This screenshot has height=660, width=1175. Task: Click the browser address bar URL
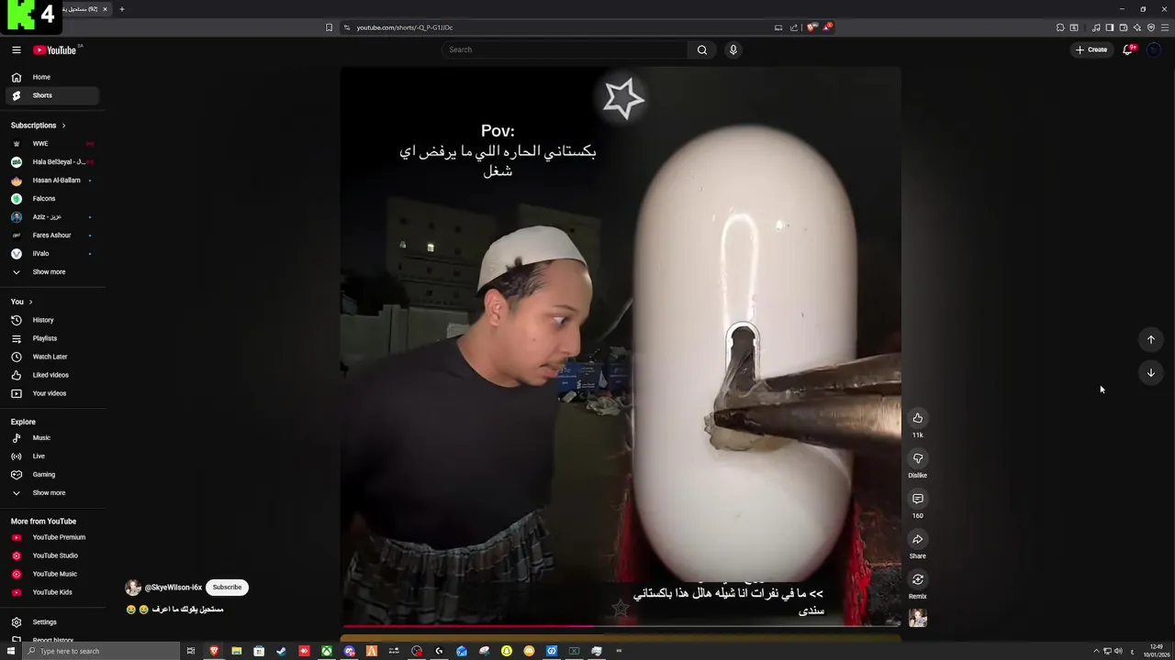pyautogui.click(x=405, y=27)
